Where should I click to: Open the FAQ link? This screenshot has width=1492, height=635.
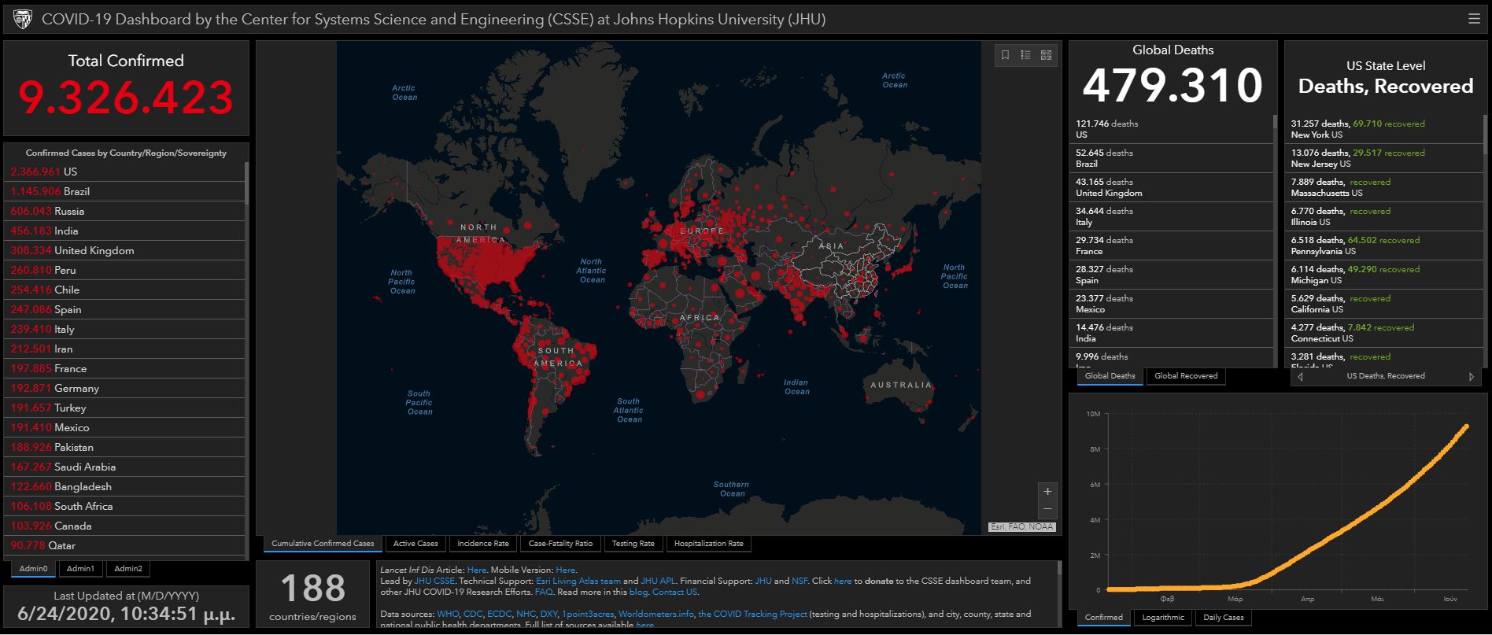[x=544, y=592]
